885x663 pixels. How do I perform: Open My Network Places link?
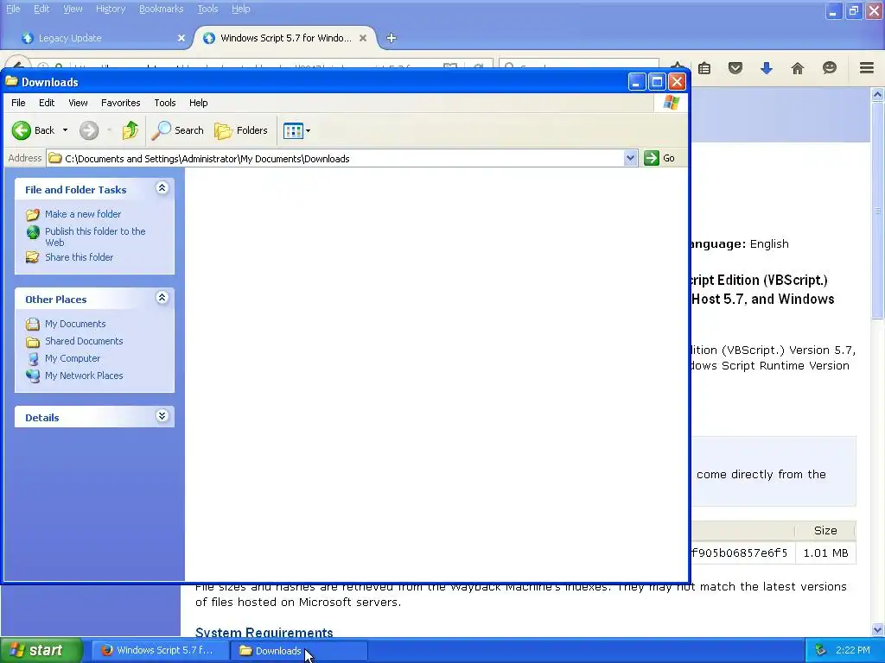tap(84, 376)
